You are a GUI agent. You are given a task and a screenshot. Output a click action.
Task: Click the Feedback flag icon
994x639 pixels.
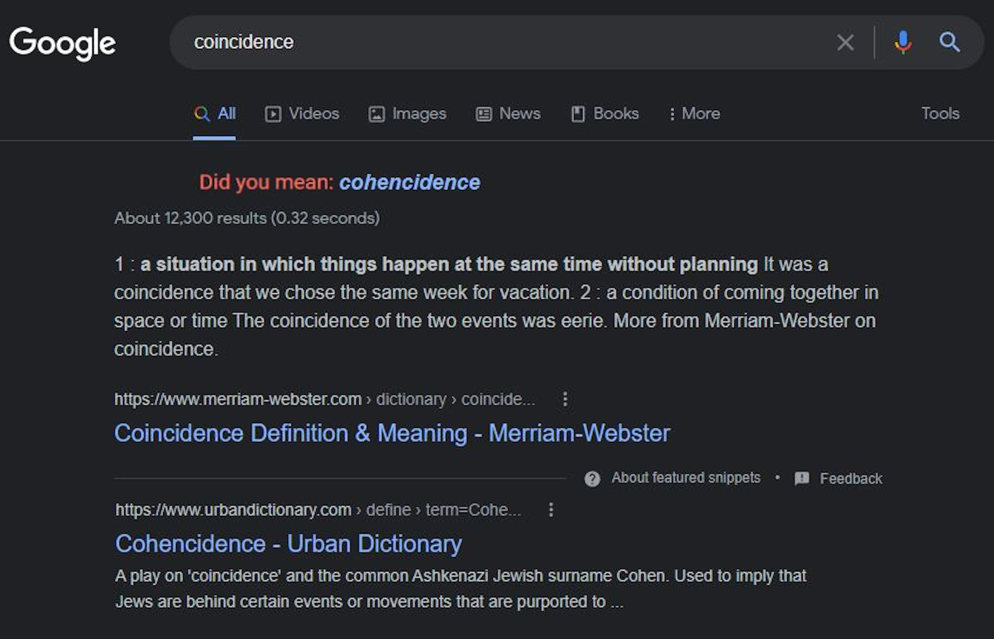tap(802, 479)
